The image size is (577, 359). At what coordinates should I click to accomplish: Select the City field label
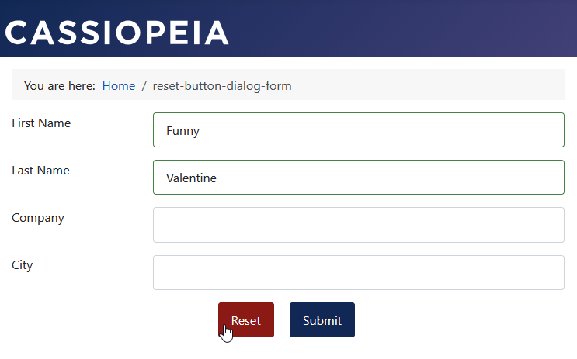pos(22,265)
